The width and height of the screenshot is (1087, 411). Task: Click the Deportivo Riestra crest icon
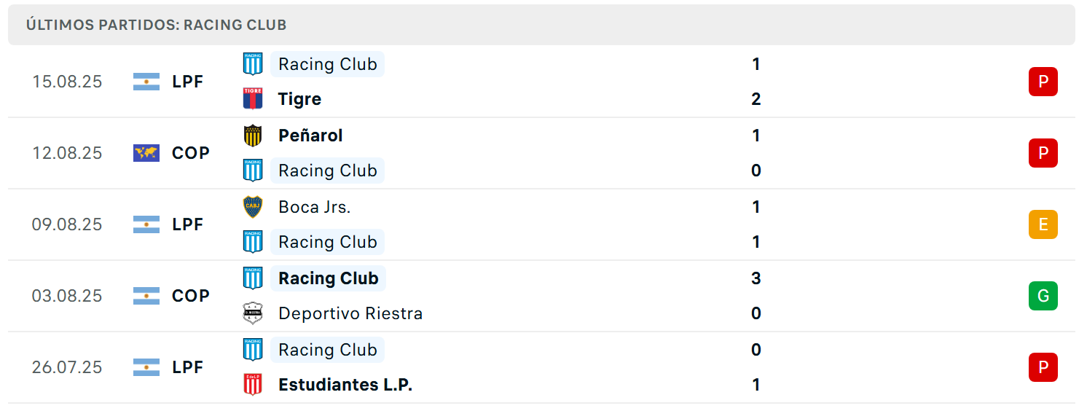tap(253, 313)
